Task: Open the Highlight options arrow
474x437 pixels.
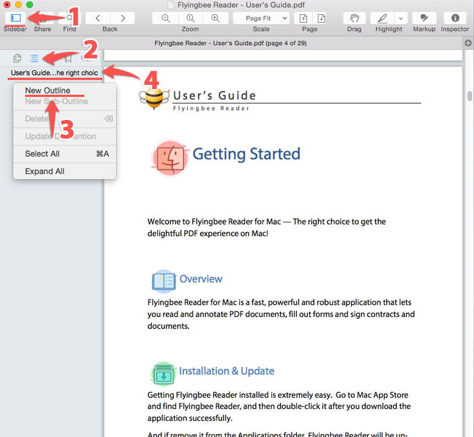Action: pos(401,18)
